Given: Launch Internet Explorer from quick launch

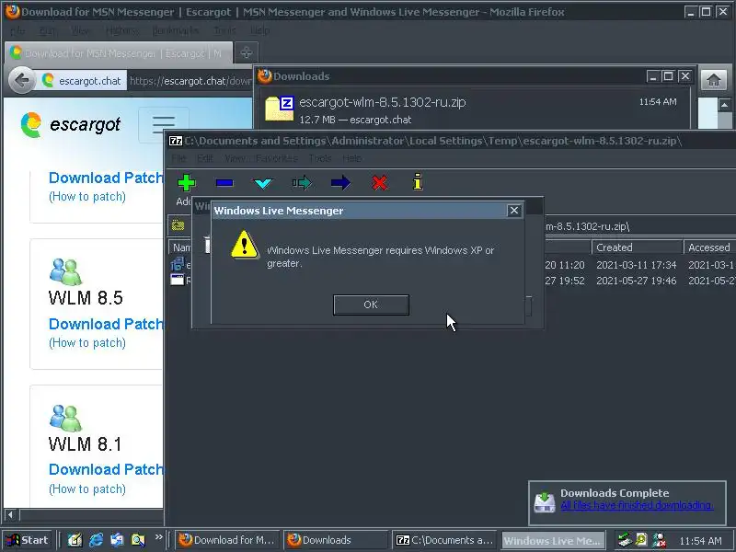Looking at the screenshot, I should (x=96, y=540).
